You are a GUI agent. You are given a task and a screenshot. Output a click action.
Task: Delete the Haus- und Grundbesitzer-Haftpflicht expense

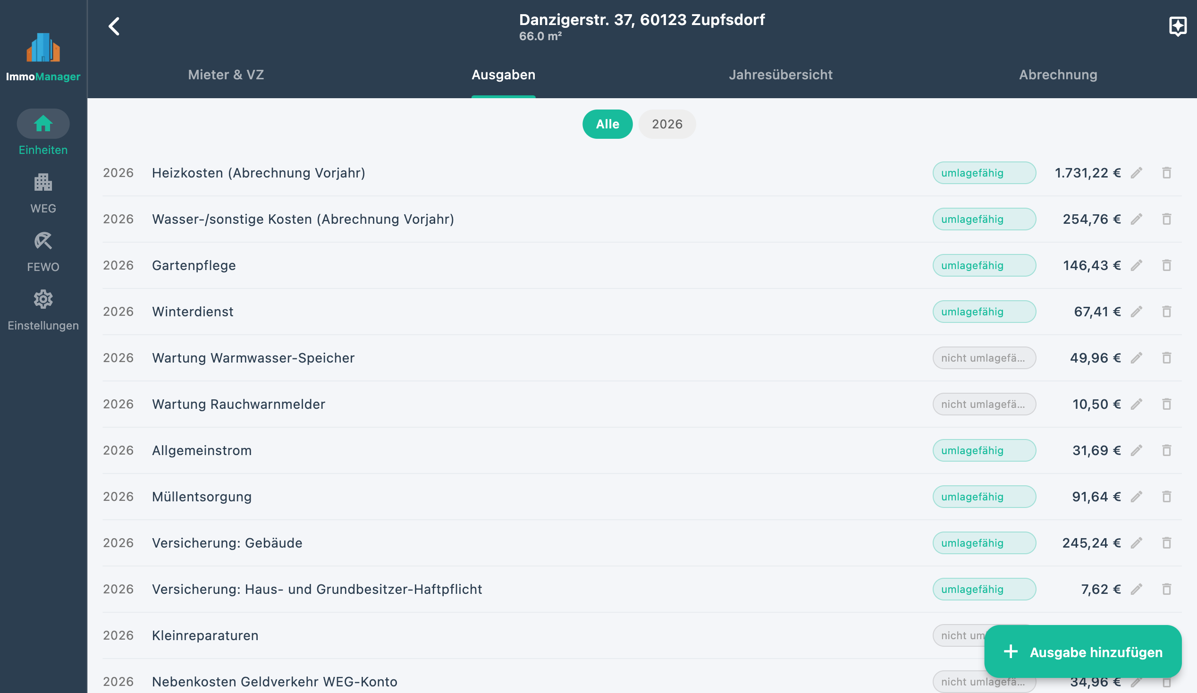[1167, 589]
